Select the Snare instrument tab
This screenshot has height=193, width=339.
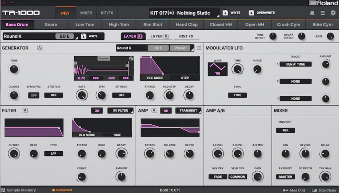[x=51, y=25]
